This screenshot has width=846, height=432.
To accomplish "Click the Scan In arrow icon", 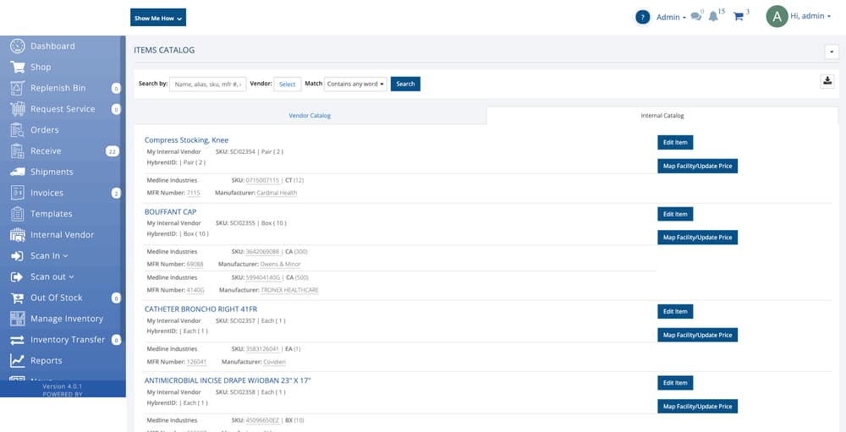I will (17, 256).
